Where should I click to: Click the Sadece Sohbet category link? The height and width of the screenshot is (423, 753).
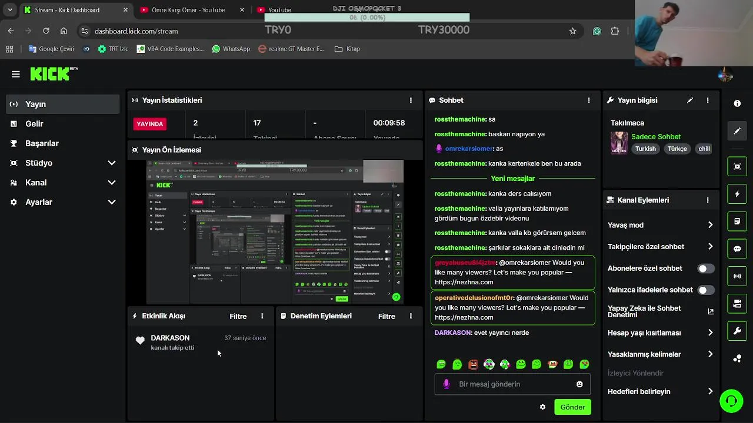pos(656,137)
